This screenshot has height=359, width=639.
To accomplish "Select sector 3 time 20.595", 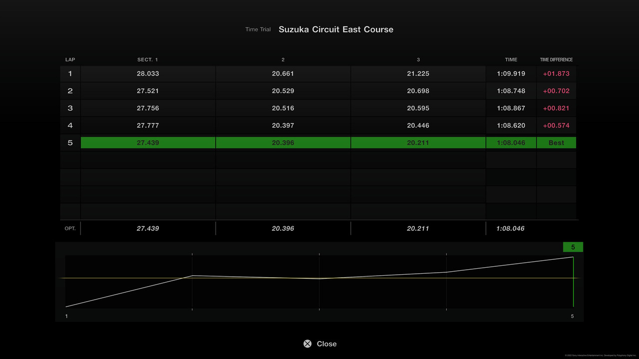I will (x=418, y=108).
